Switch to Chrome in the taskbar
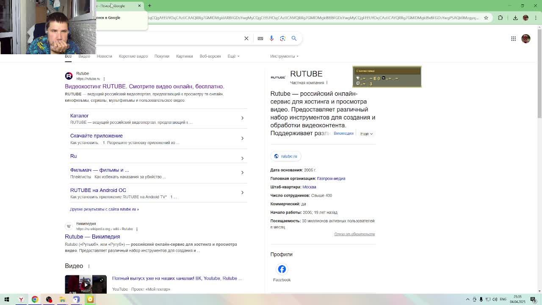Image resolution: width=542 pixels, height=305 pixels. tap(35, 299)
